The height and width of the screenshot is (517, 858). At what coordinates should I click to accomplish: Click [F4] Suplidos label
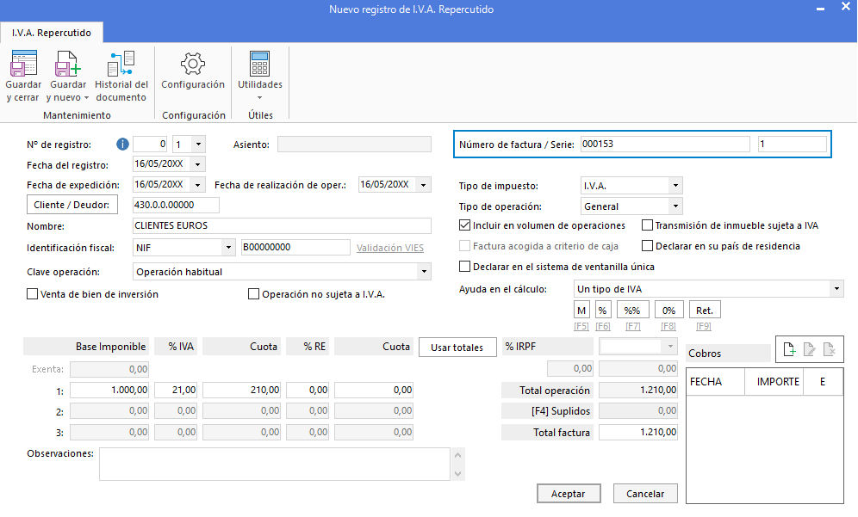(560, 411)
